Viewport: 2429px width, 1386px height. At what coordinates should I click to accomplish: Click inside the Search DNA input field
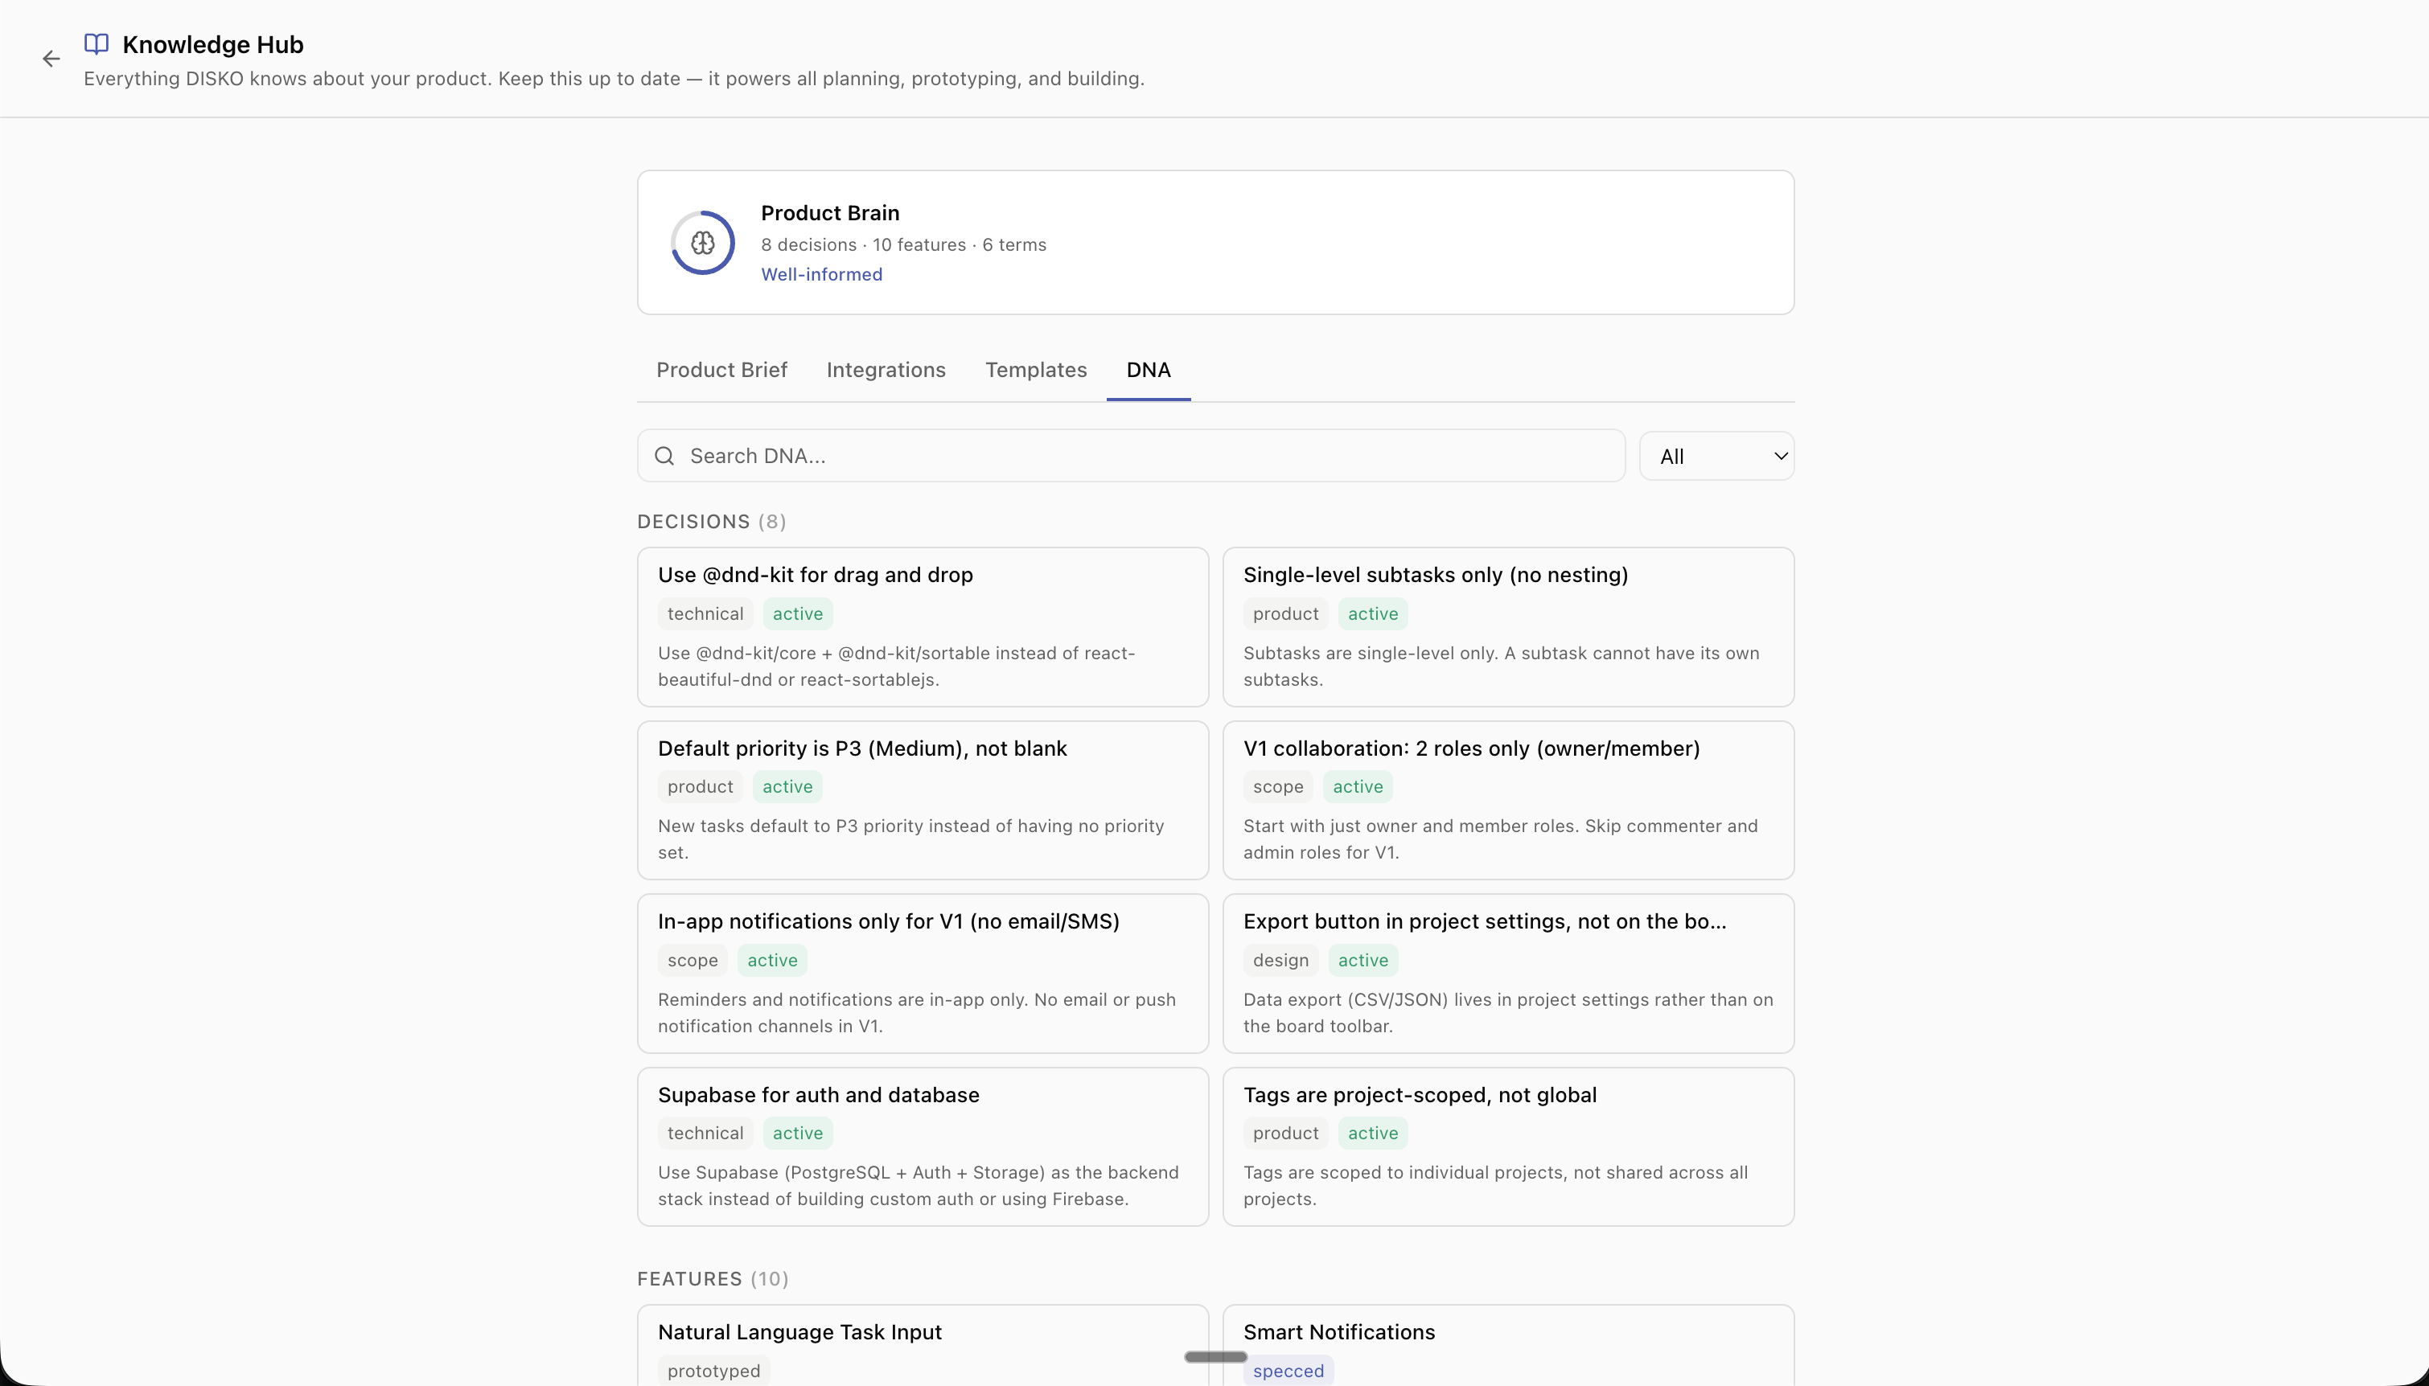tap(1047, 455)
